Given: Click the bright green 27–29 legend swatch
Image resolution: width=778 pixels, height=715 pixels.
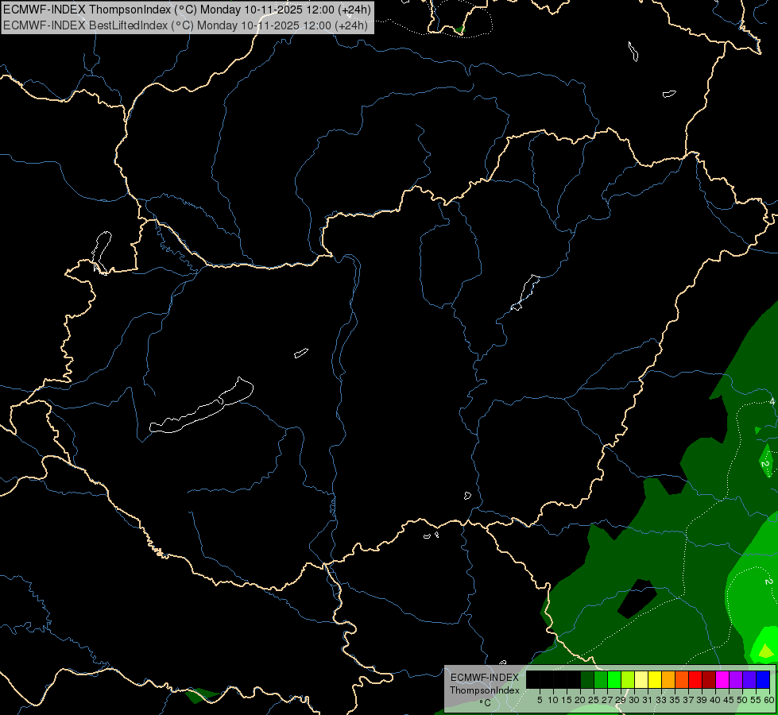Looking at the screenshot, I should pos(614,679).
